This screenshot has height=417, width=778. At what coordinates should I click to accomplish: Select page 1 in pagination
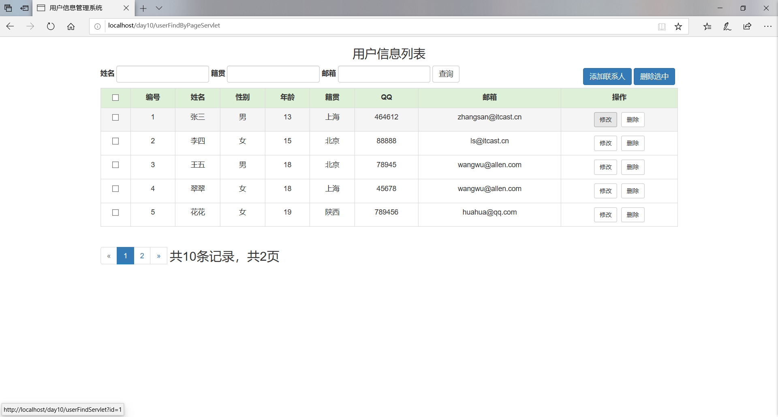125,256
